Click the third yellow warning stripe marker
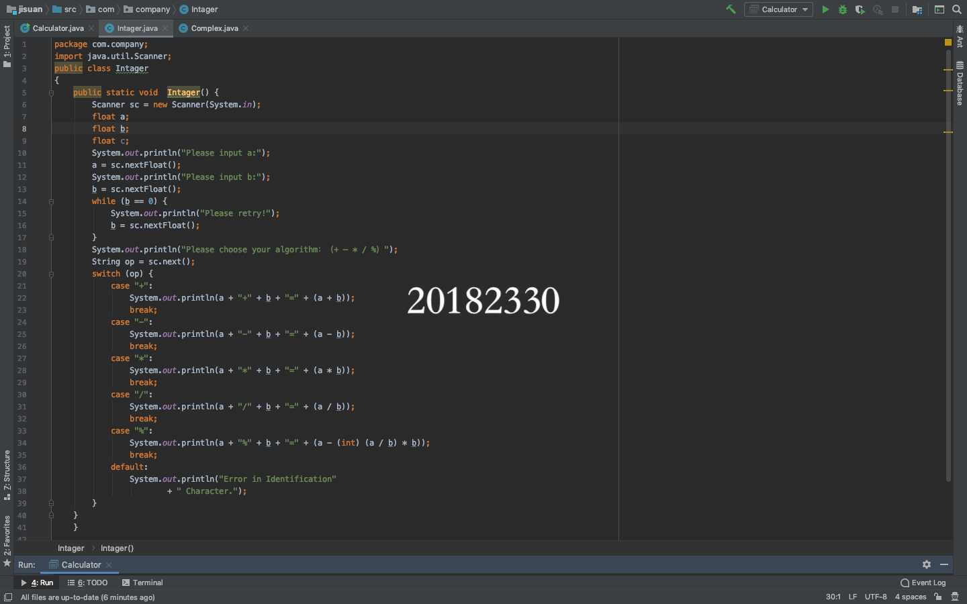The image size is (967, 604). tap(948, 132)
